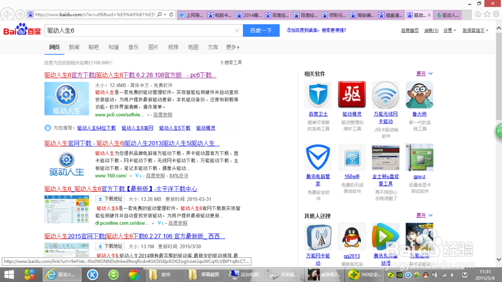
Task: Switch to the 磁盘清... browser tab
Action: click(x=391, y=15)
